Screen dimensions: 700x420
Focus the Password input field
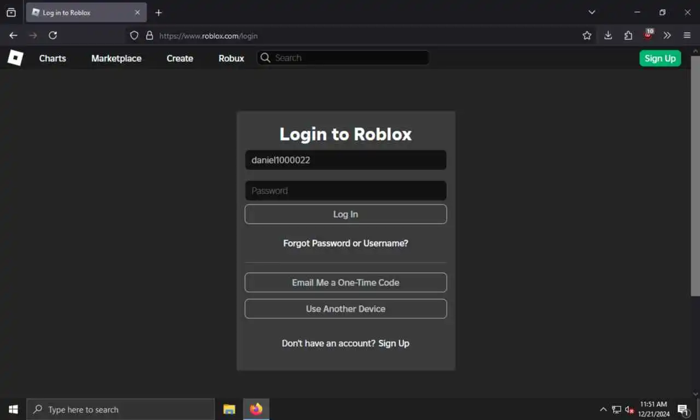(346, 191)
